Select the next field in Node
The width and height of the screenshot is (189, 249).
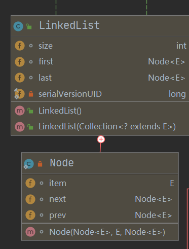click(100, 199)
